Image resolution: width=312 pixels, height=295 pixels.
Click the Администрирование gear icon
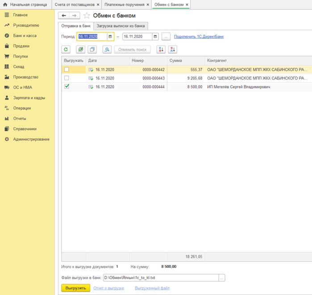pos(7,139)
